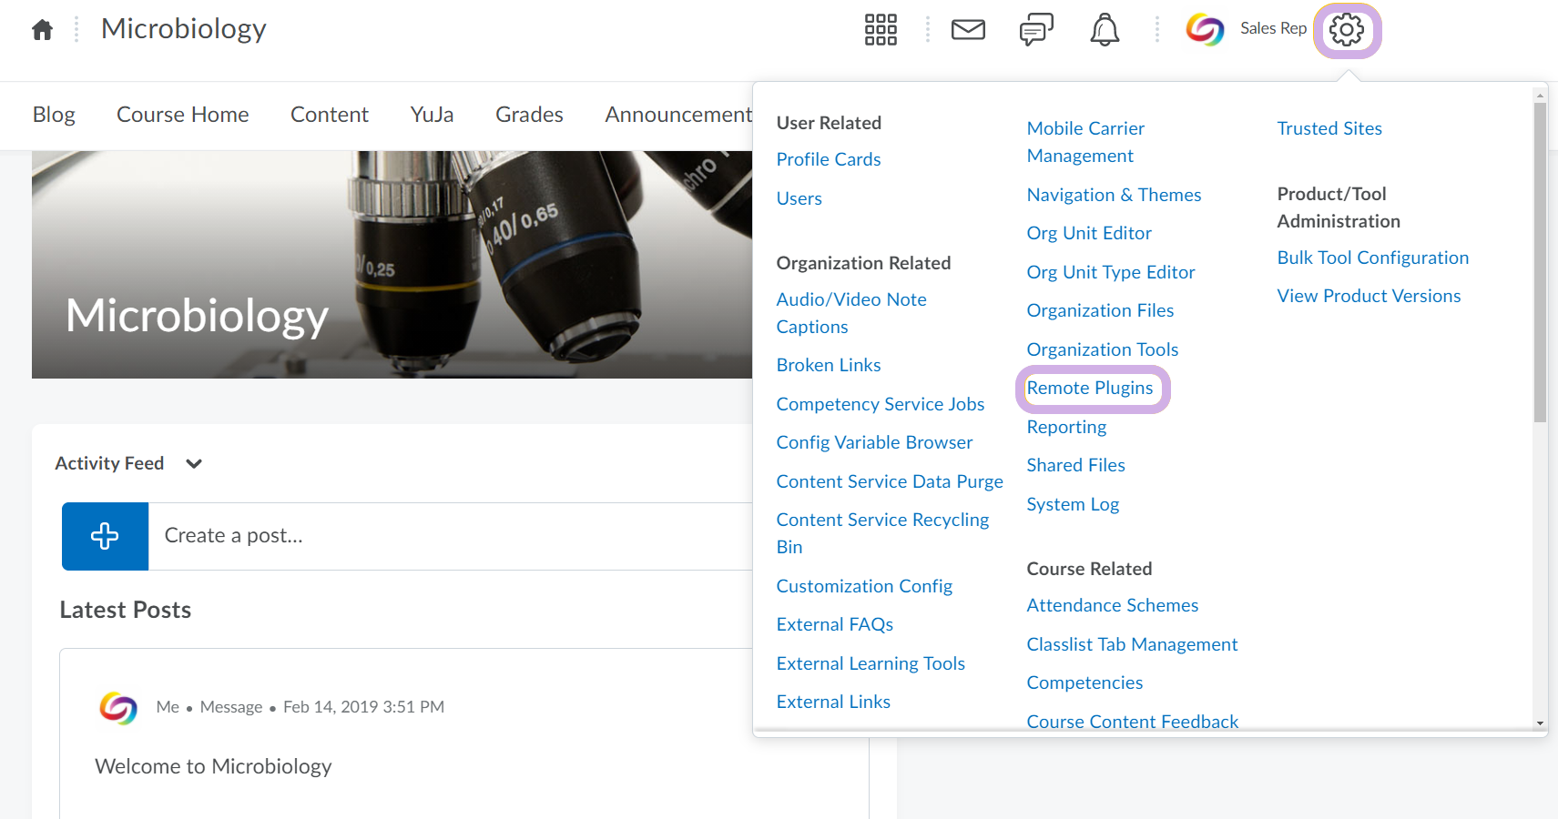Open subscription alerts chat icon

coord(1036,30)
